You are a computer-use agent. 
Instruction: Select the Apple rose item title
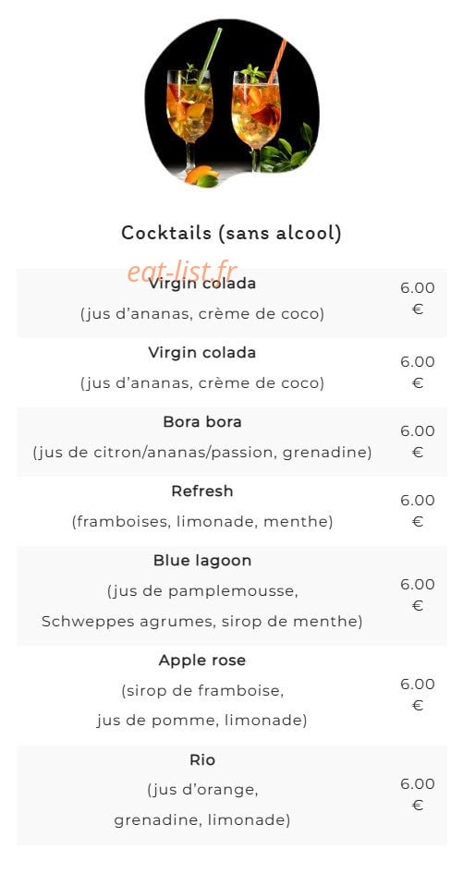pyautogui.click(x=202, y=661)
